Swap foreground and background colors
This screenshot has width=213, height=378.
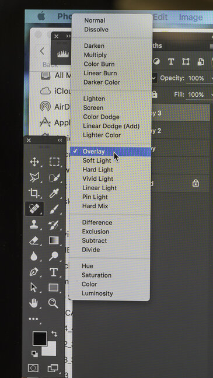pos(54,334)
